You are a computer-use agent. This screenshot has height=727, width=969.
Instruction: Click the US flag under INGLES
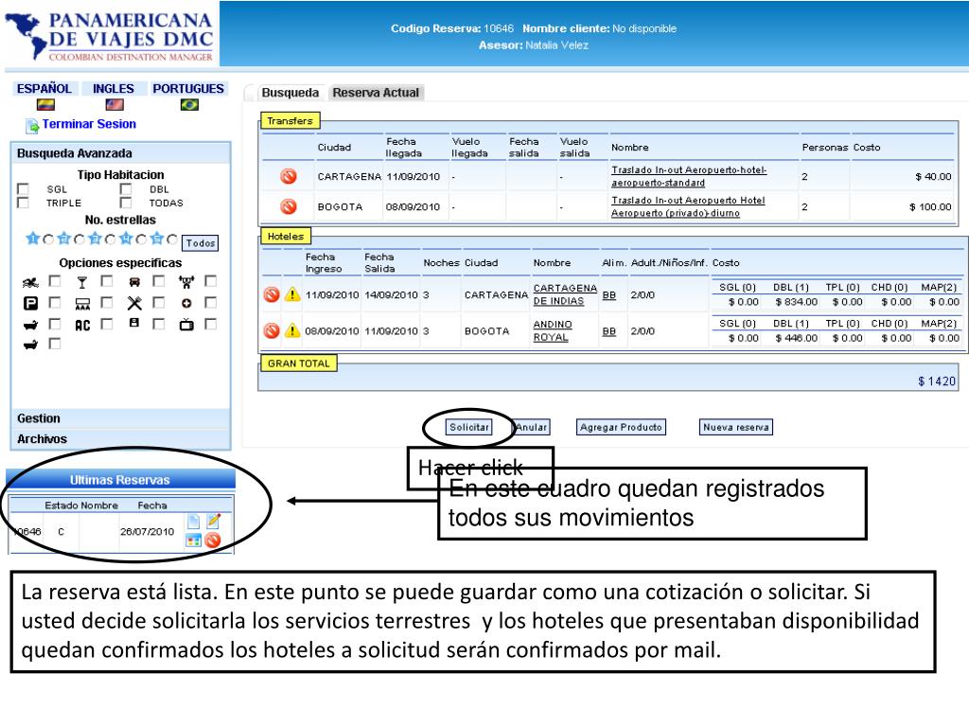pos(115,105)
